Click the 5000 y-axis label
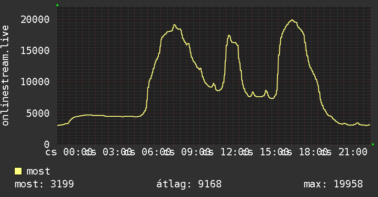Viewport: 378px width, 197px height. (x=38, y=113)
